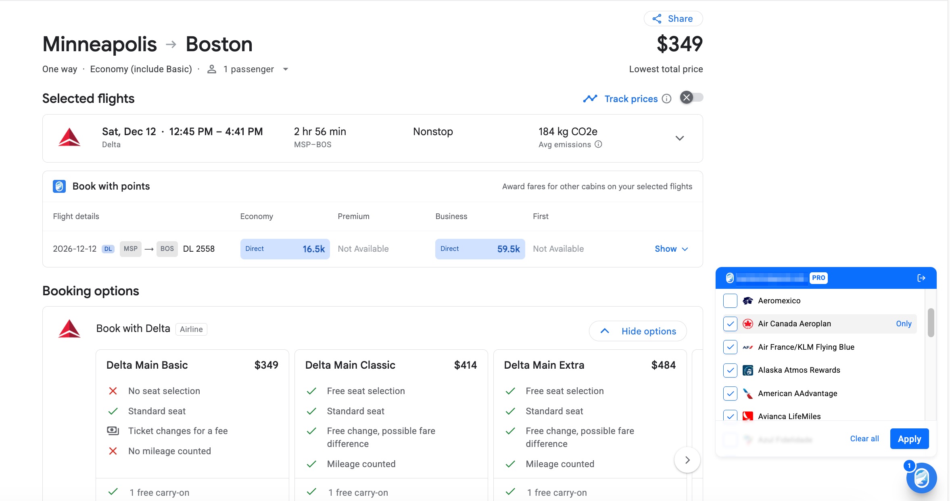Click Only next to Air Canada Aeroplan
Image resolution: width=950 pixels, height=501 pixels.
pyautogui.click(x=904, y=324)
